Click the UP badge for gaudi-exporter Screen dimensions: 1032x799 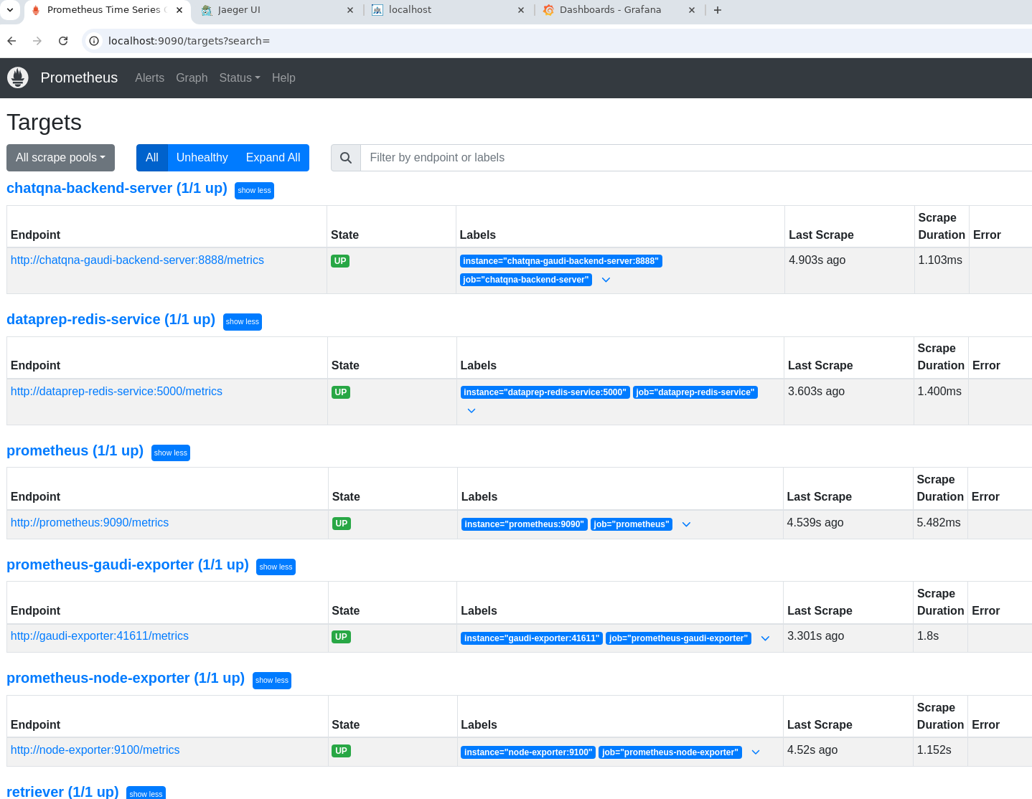click(341, 637)
